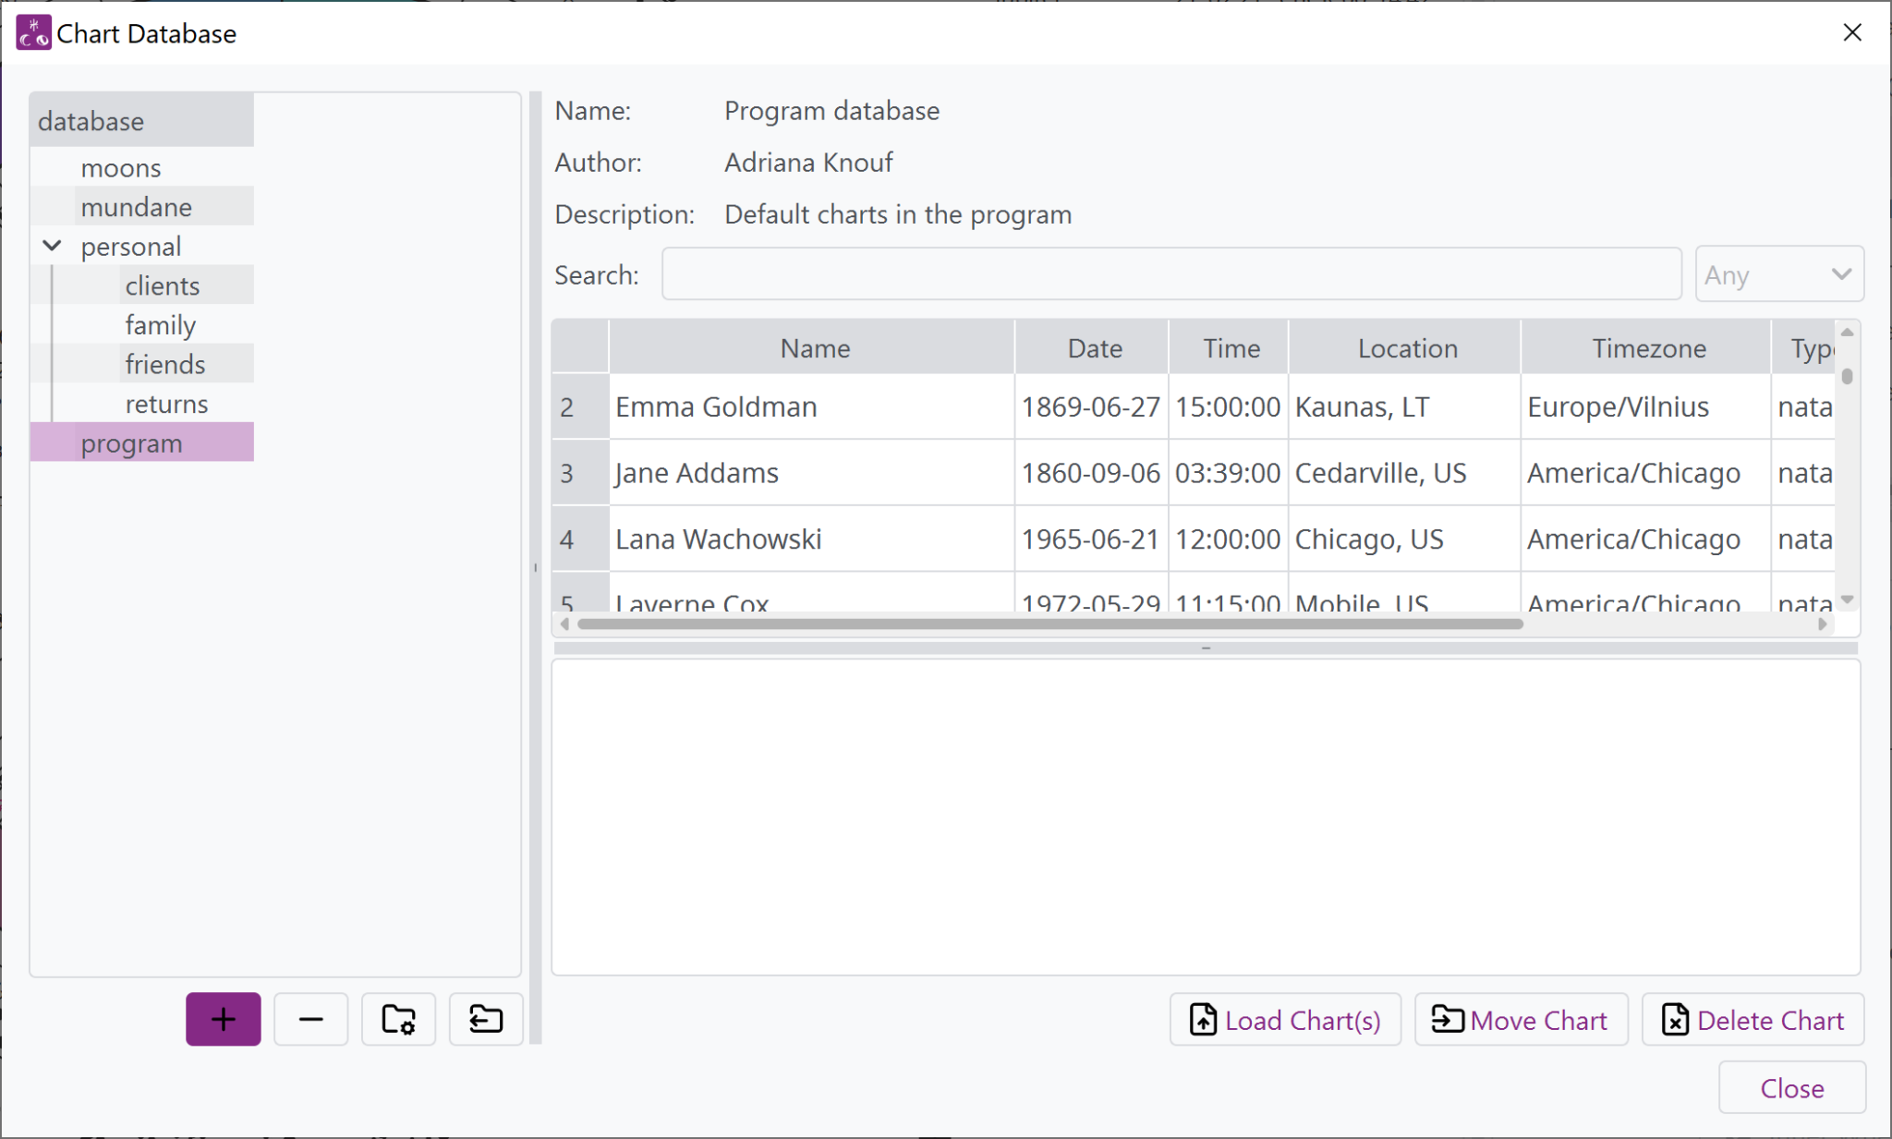The width and height of the screenshot is (1892, 1139).
Task: Click the Close button
Action: 1790,1087
